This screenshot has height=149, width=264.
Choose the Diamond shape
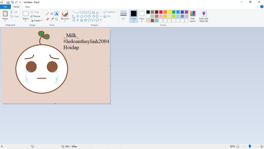click(78, 16)
